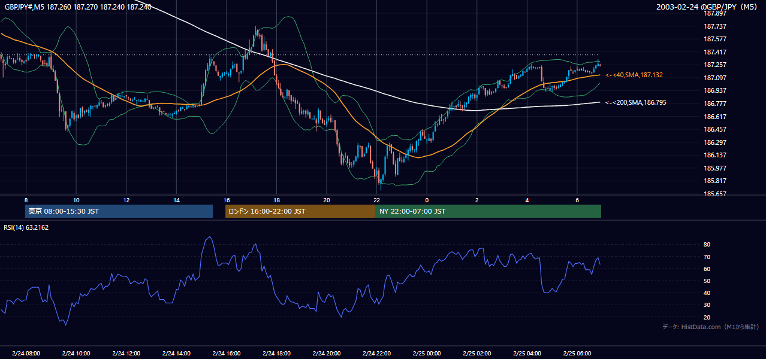Click the 2/24 18:00 time label

[276, 353]
